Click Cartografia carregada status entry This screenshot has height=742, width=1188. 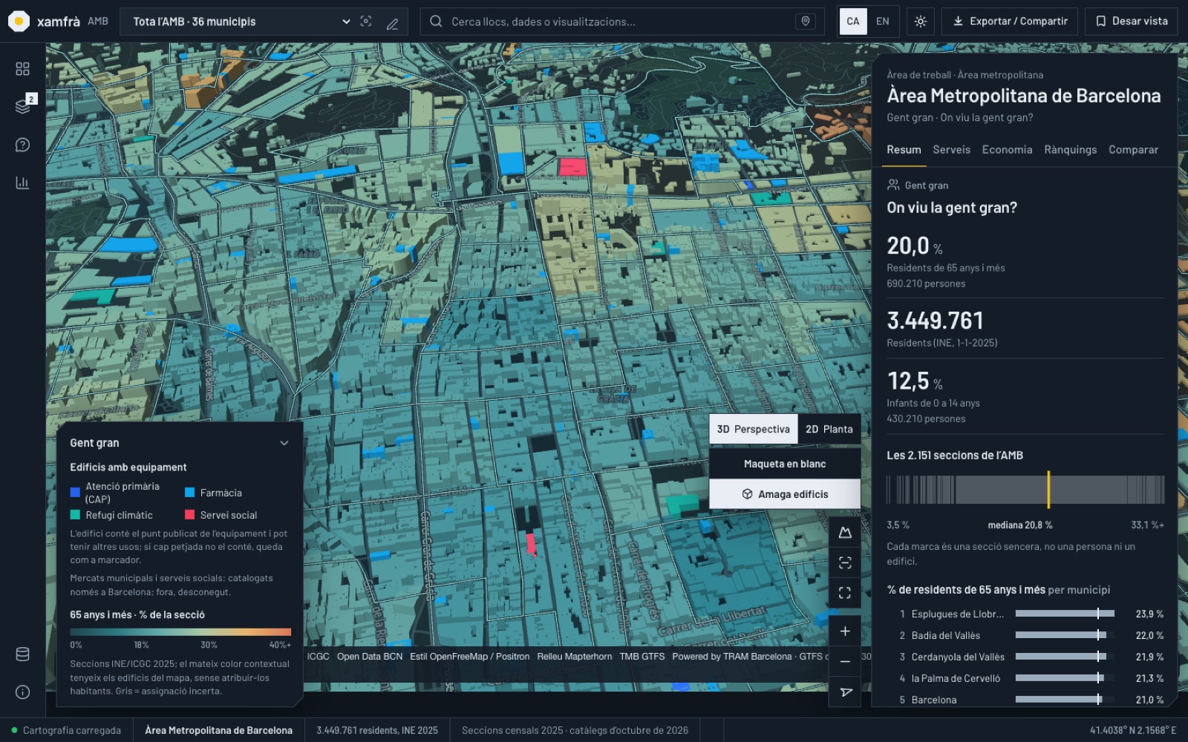coord(66,731)
